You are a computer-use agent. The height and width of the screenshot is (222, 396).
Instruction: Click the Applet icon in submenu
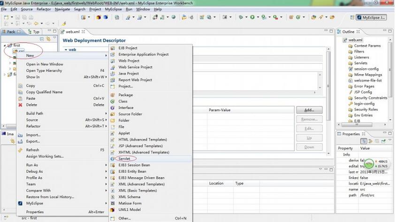click(x=113, y=133)
